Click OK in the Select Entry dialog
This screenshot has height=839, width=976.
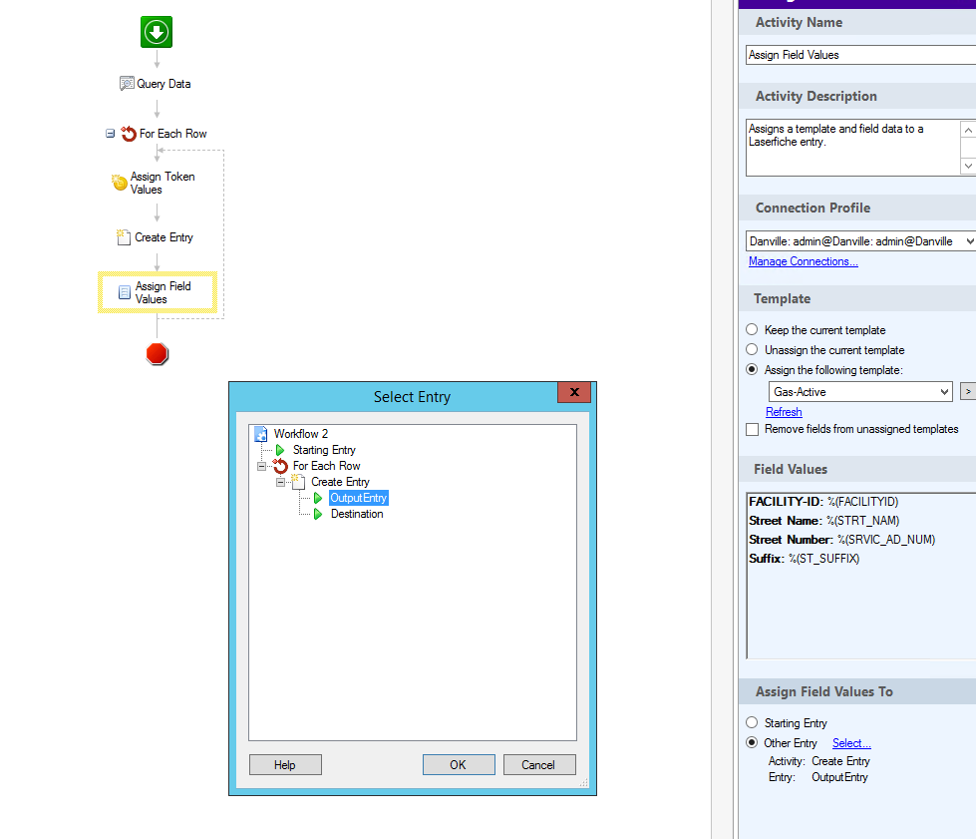click(459, 765)
